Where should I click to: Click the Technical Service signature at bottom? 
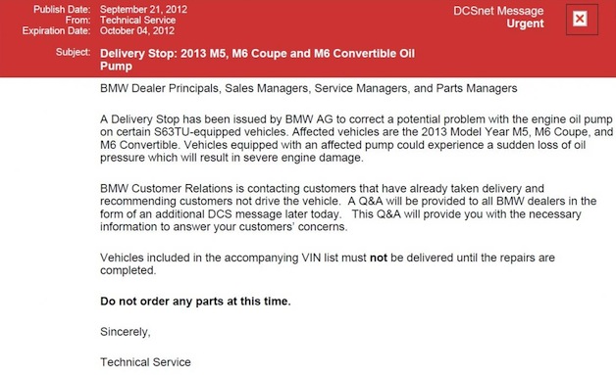[145, 362]
